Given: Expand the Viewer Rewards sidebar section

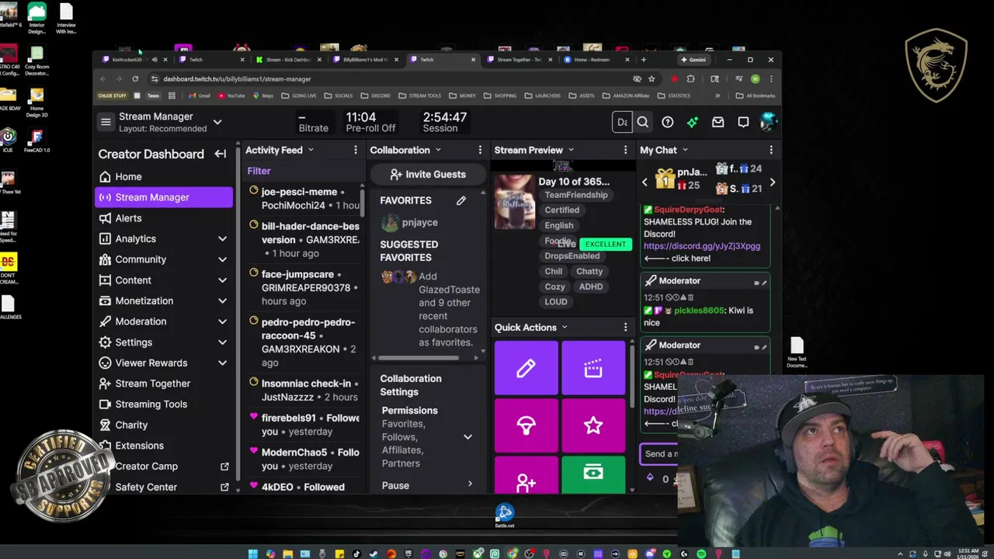Looking at the screenshot, I should coord(222,363).
